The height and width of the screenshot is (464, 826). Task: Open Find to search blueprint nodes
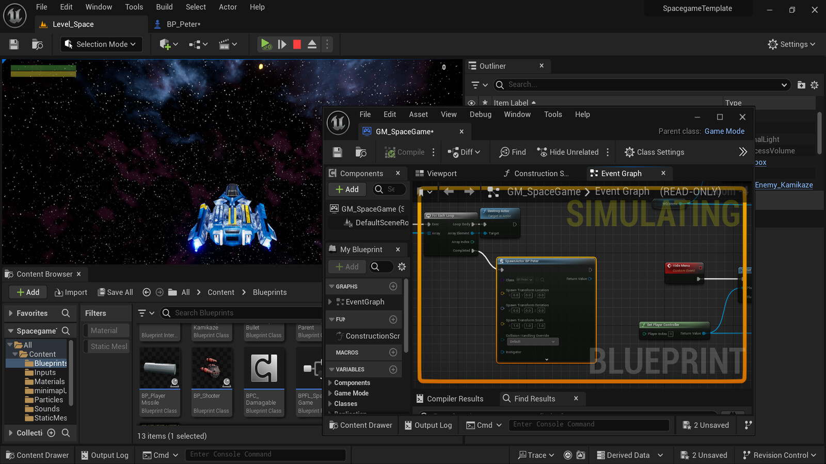coord(512,152)
